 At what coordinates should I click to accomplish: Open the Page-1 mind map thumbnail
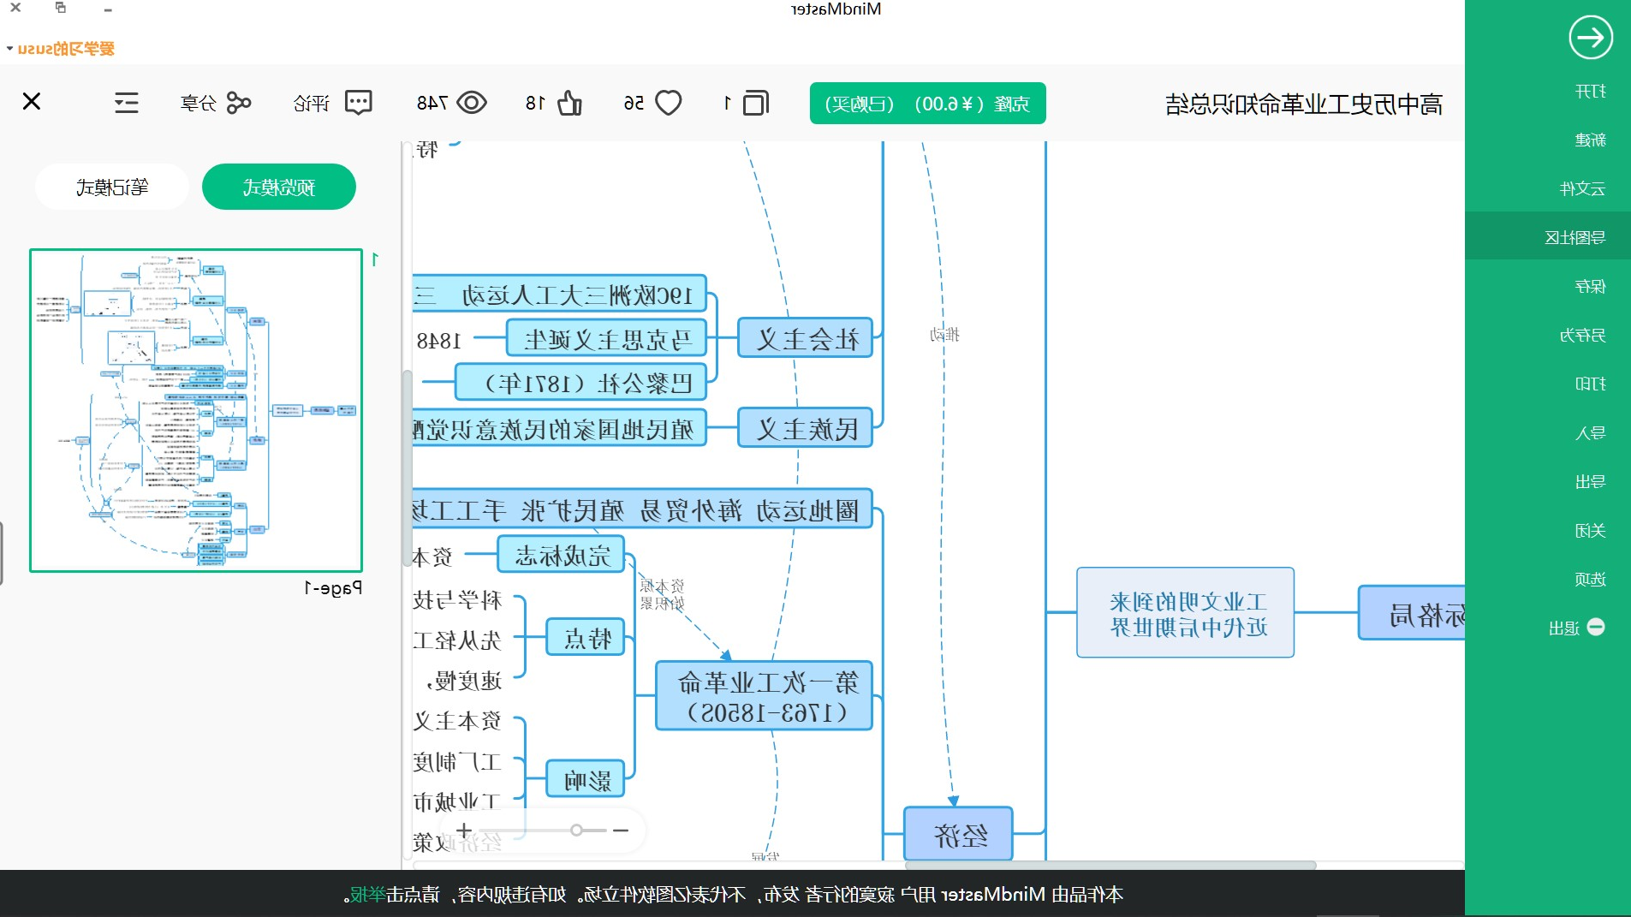[x=196, y=410]
